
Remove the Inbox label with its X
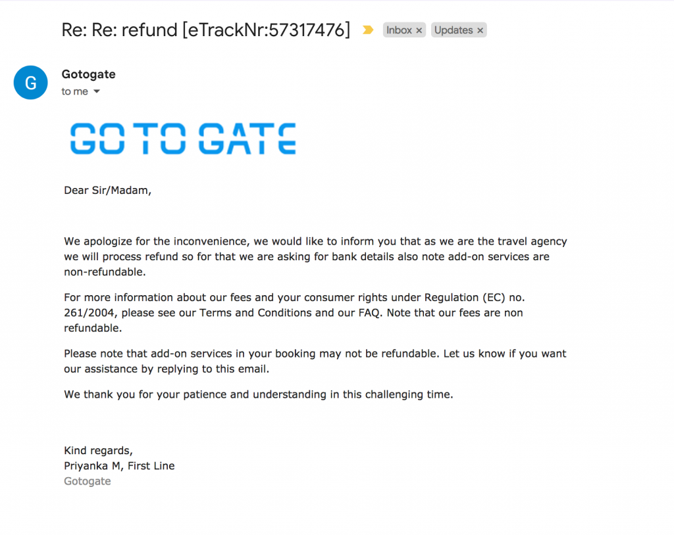click(419, 31)
